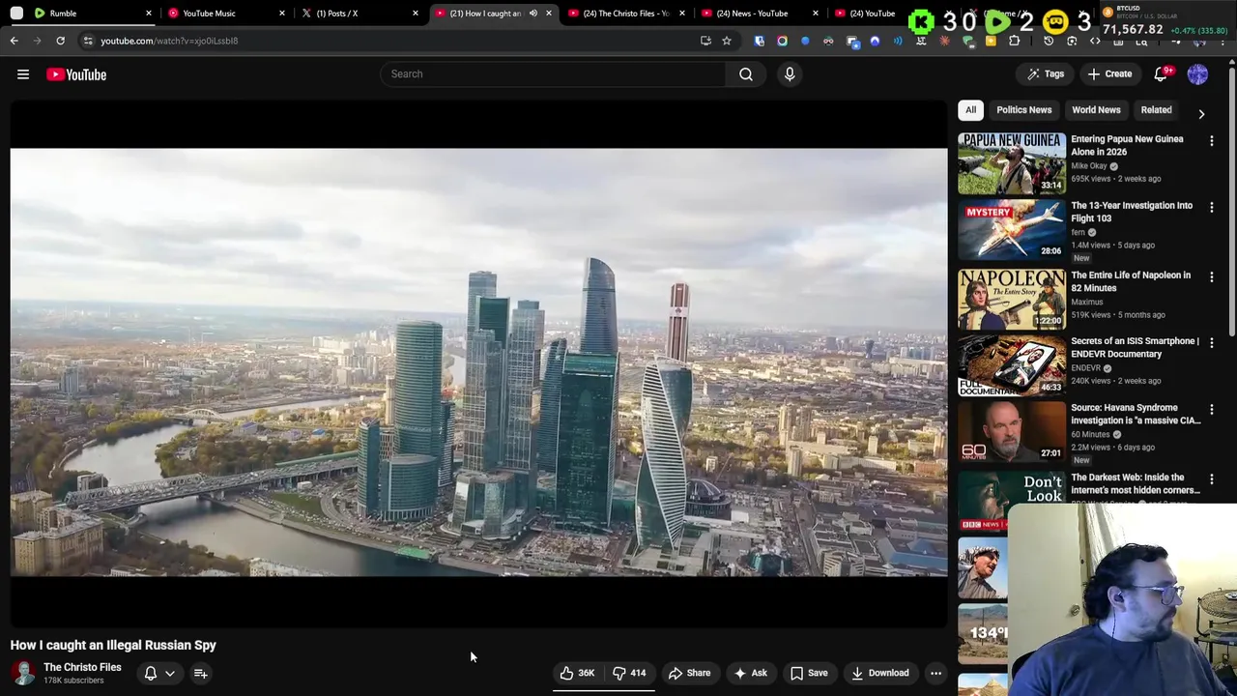Image resolution: width=1237 pixels, height=696 pixels.
Task: Open the browser extensions puzzle icon
Action: (x=1015, y=41)
